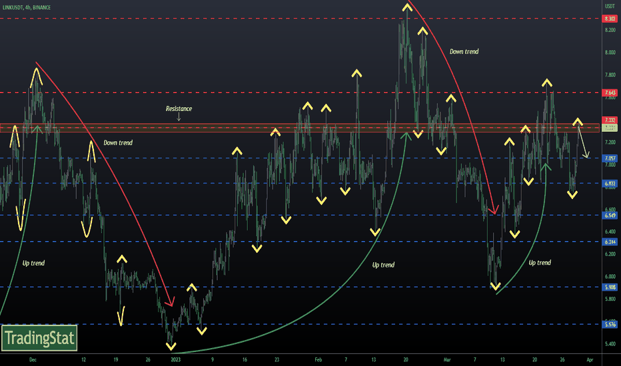Click the 6.200 price axis value

pos(610,254)
